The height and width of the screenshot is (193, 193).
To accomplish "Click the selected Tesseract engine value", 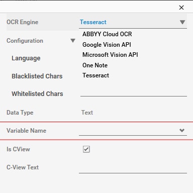I will [x=93, y=22].
